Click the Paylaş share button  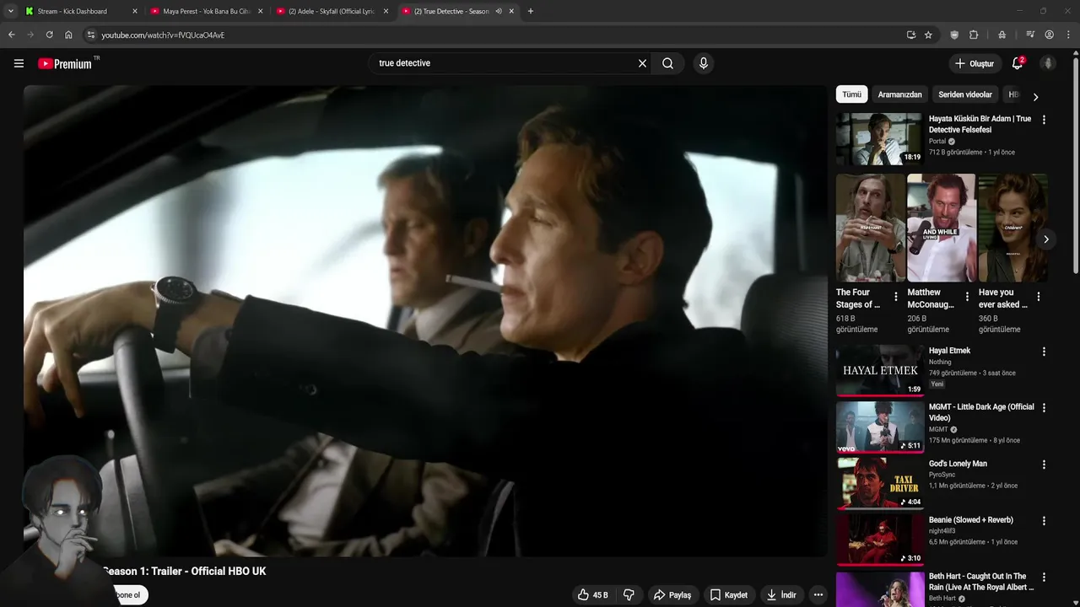pyautogui.click(x=672, y=595)
